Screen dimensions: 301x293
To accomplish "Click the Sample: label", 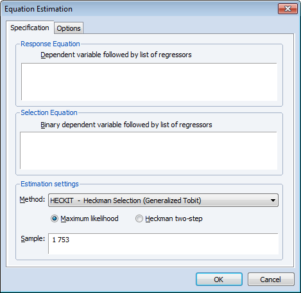I will click(33, 238).
